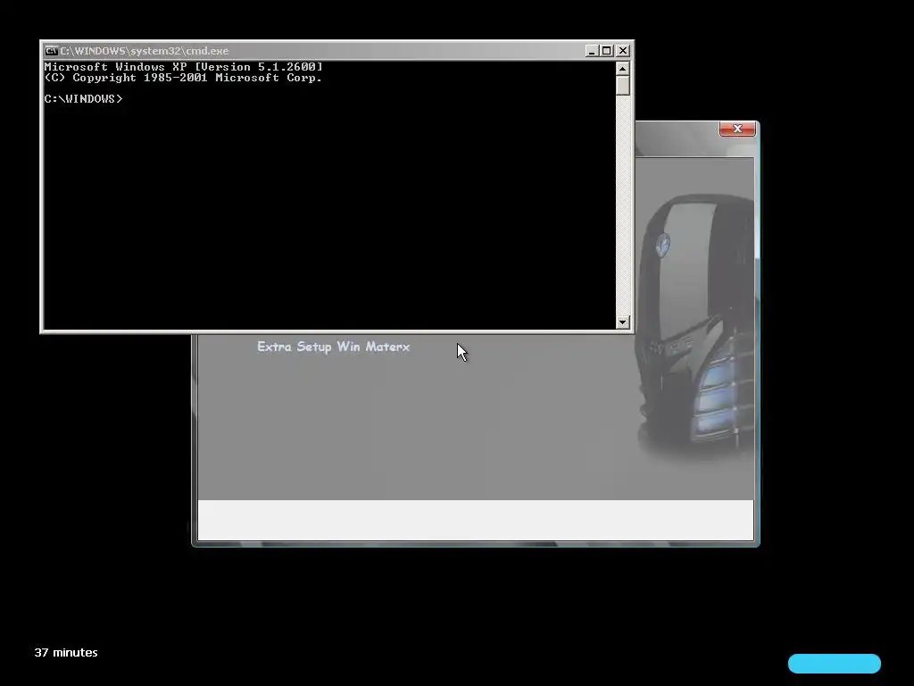Close the cmd.exe command prompt window

[622, 51]
